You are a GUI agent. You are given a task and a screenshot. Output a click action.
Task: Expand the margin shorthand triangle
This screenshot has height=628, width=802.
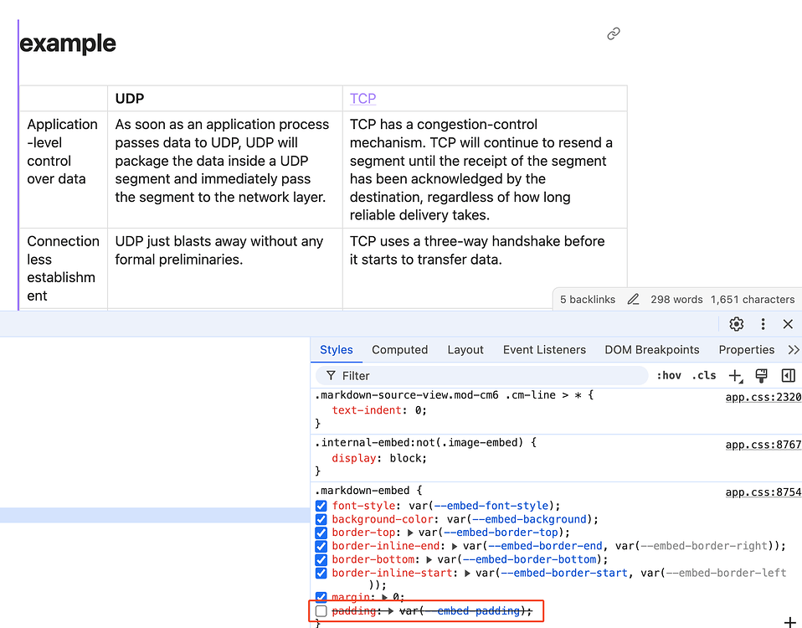[x=384, y=597]
